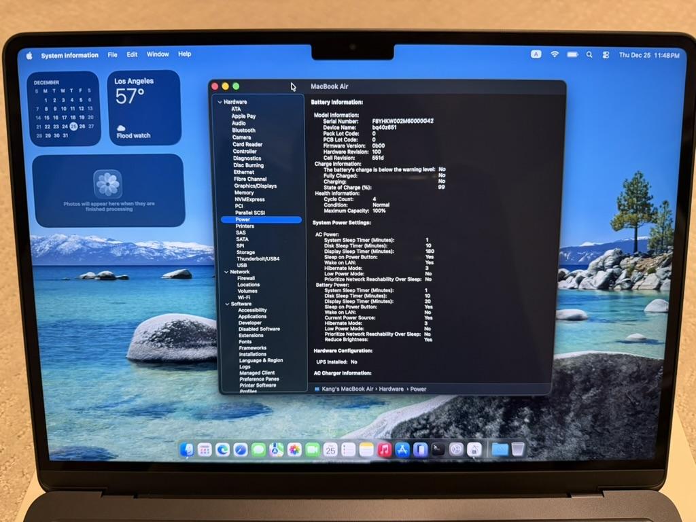Launch Microsoft Edge from the dock
The width and height of the screenshot is (696, 522).
click(222, 450)
